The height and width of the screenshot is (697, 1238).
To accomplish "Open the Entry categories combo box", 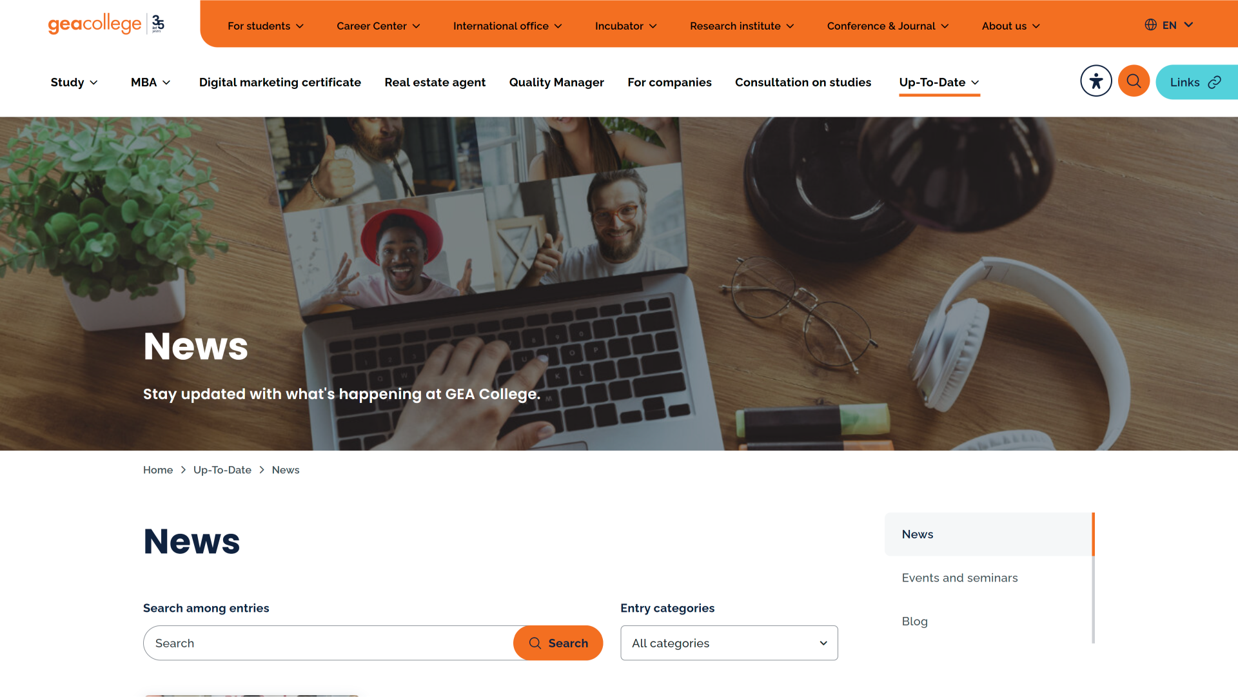I will (x=729, y=643).
